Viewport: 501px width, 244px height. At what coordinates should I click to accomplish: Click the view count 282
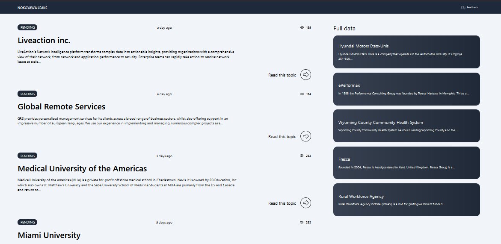tap(308, 156)
